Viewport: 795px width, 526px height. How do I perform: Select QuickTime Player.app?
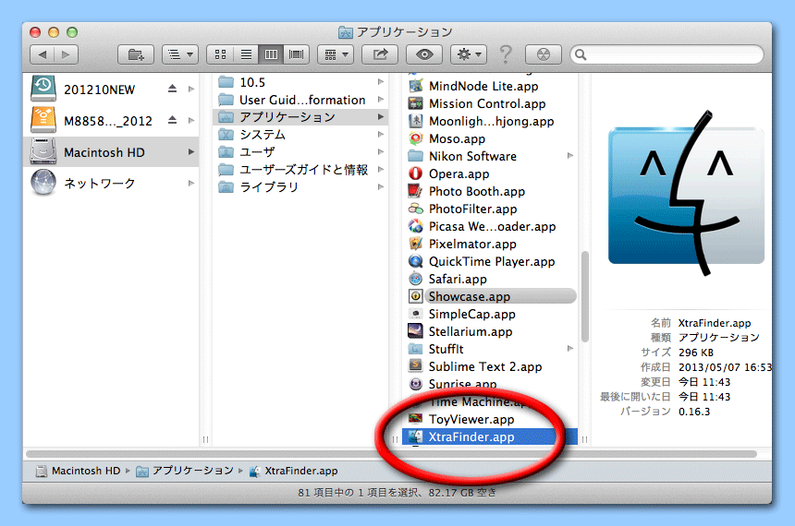click(x=491, y=261)
